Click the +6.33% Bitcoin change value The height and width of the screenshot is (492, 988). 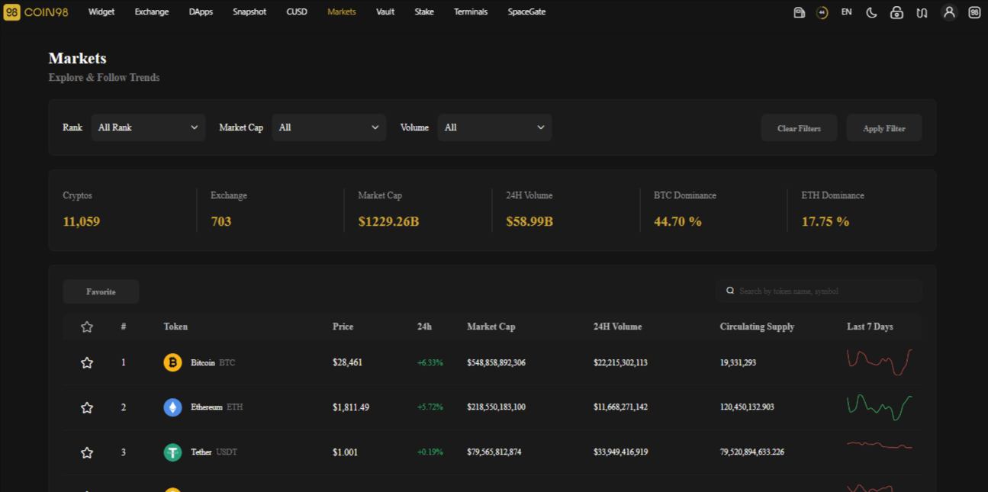(x=430, y=363)
